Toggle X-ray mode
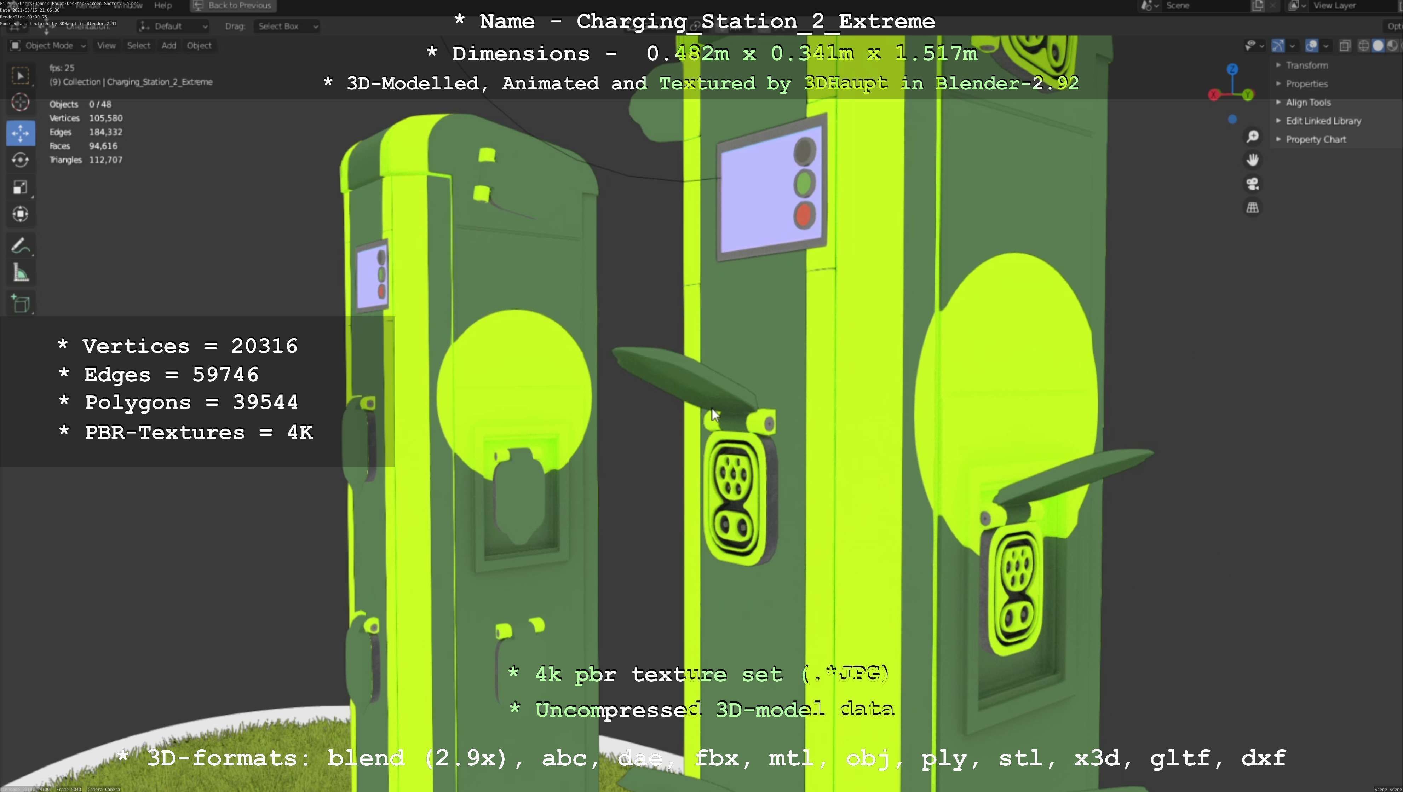 point(1345,46)
